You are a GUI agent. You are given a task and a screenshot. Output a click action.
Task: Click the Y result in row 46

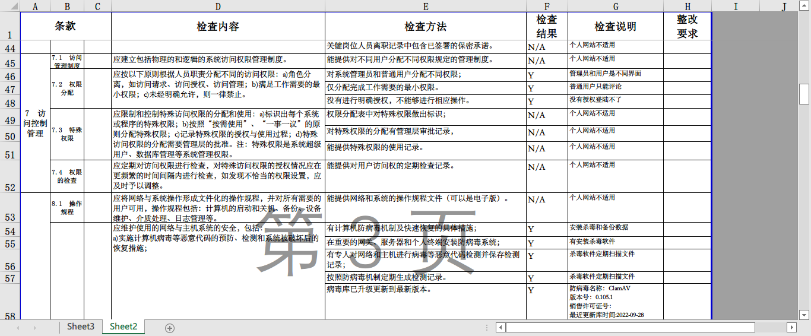(547, 75)
